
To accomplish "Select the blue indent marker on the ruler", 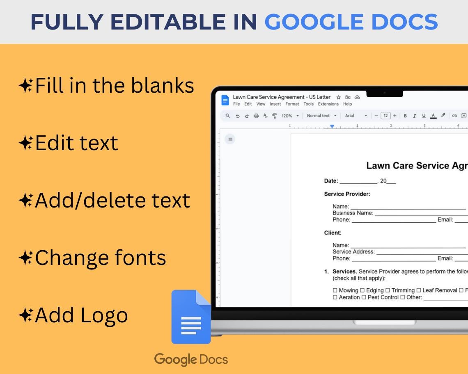I will (x=332, y=126).
